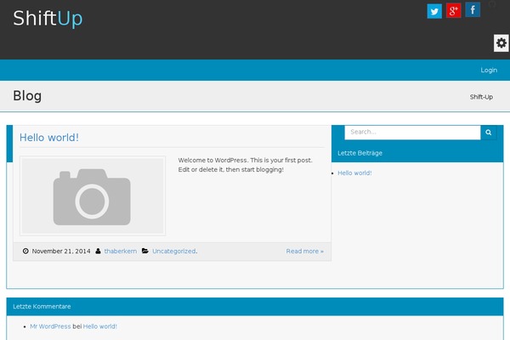Image resolution: width=510 pixels, height=340 pixels.
Task: Open author thaberkern's page
Action: [x=121, y=252]
